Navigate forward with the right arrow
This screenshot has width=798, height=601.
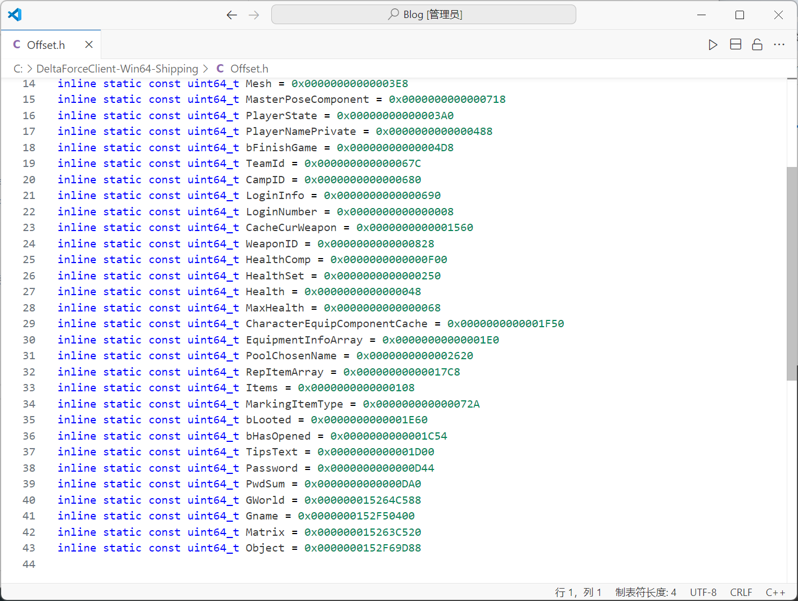pos(254,15)
